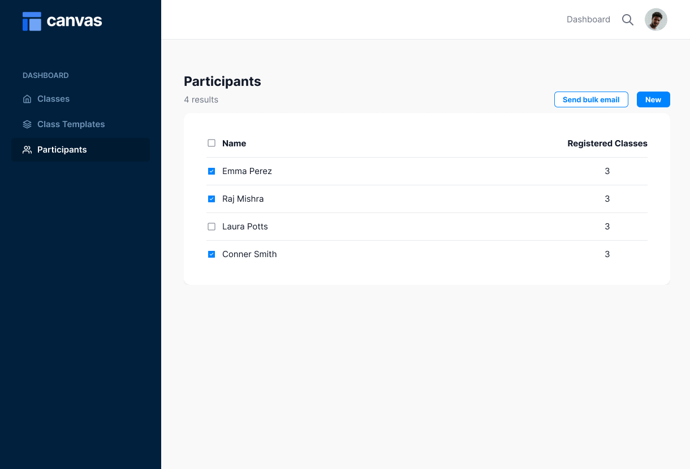Navigate to the Participants sidebar section
Screen dimensions: 690x469
[x=62, y=149]
